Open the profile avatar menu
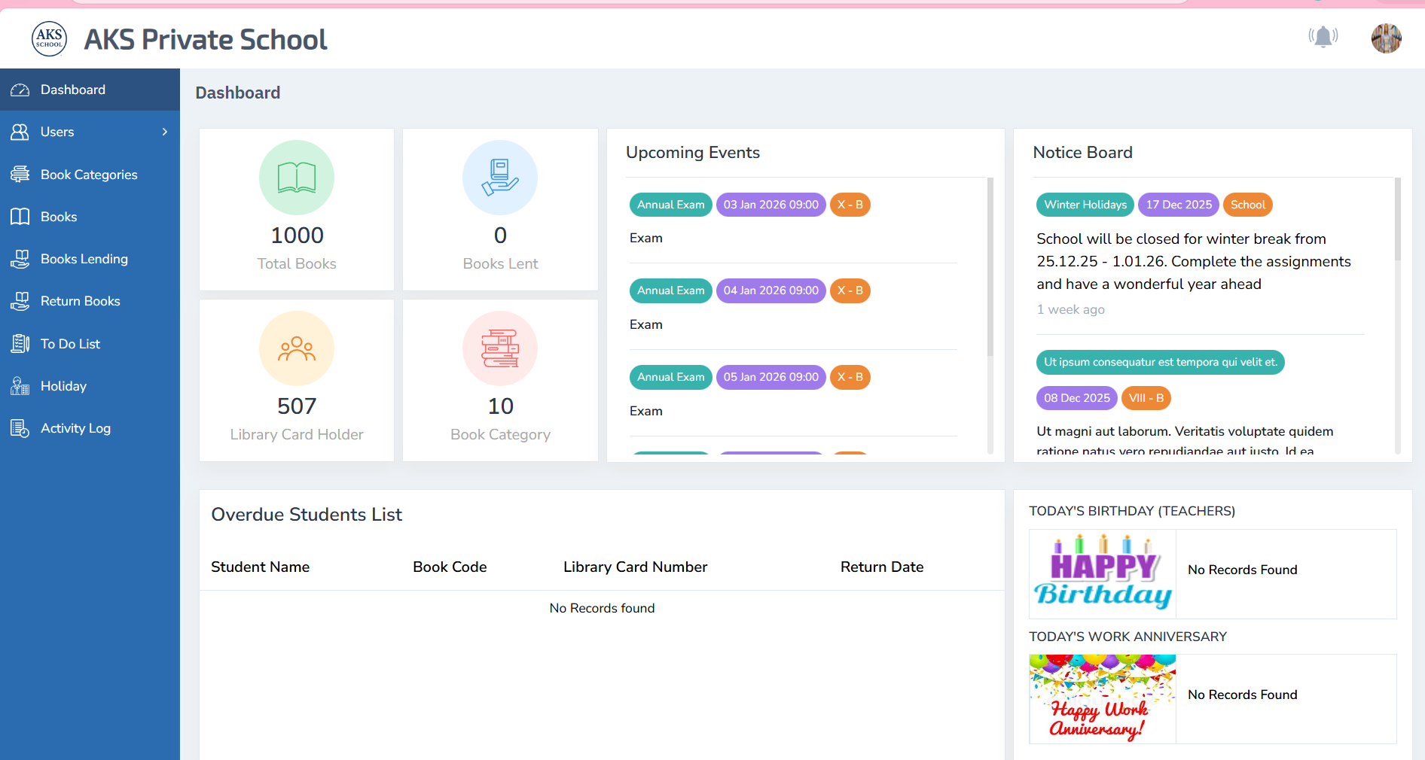The width and height of the screenshot is (1425, 760). [1386, 38]
